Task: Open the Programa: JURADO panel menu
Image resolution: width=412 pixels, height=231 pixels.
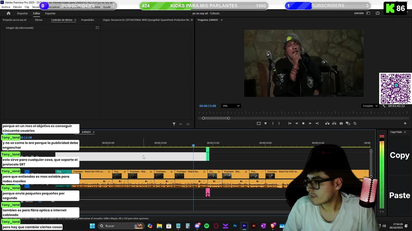Action: [221, 20]
